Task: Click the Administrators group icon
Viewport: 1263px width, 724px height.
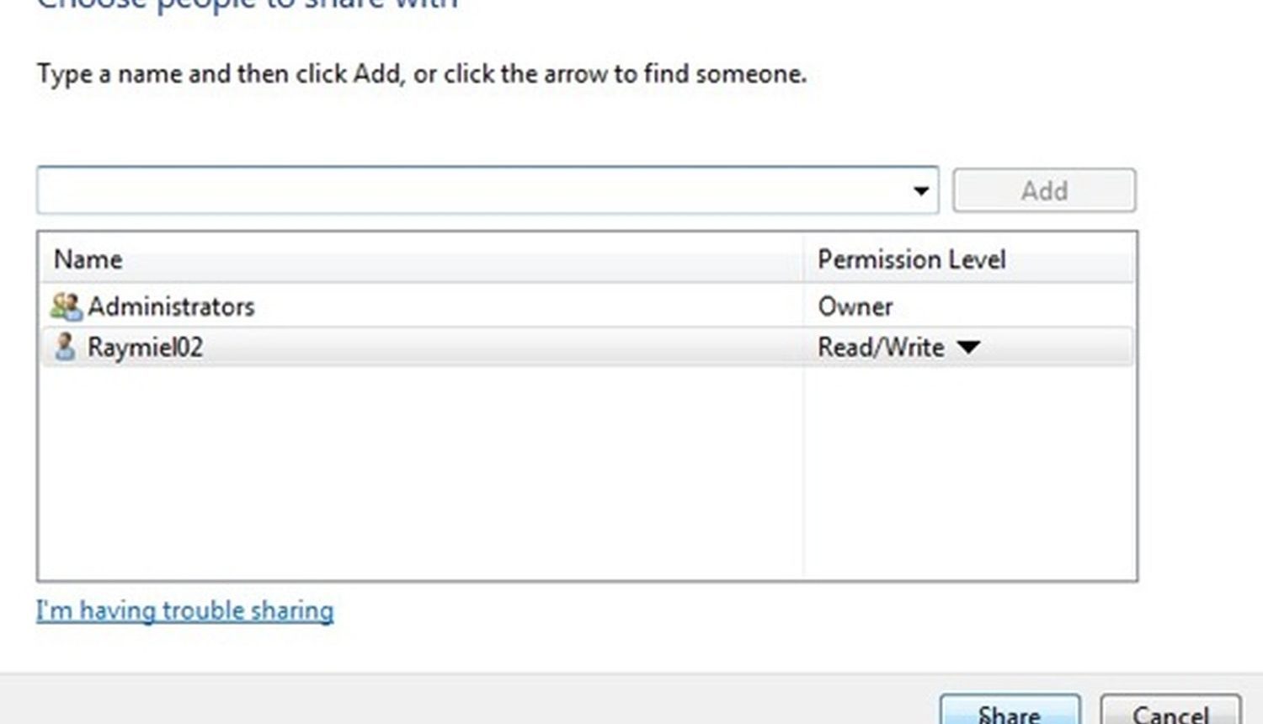Action: 66,306
